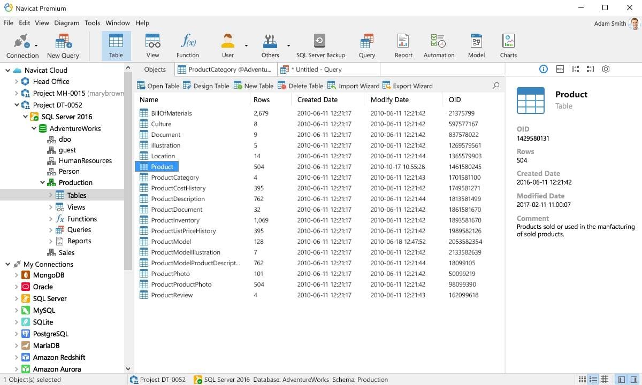The width and height of the screenshot is (642, 385).
Task: Toggle the right information pane visibility
Action: coord(634,380)
